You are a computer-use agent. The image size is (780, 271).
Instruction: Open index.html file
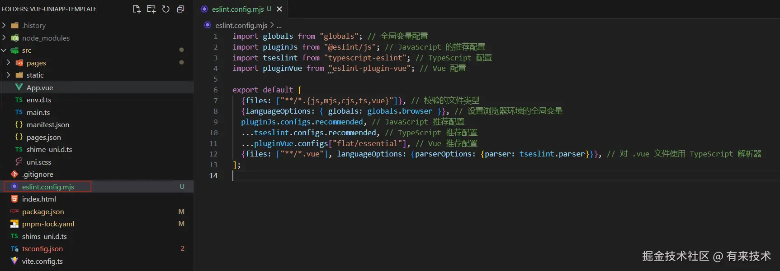tap(39, 199)
